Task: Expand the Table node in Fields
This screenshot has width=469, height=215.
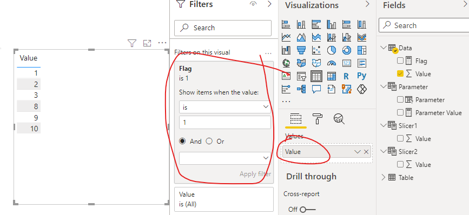Action: pyautogui.click(x=384, y=177)
